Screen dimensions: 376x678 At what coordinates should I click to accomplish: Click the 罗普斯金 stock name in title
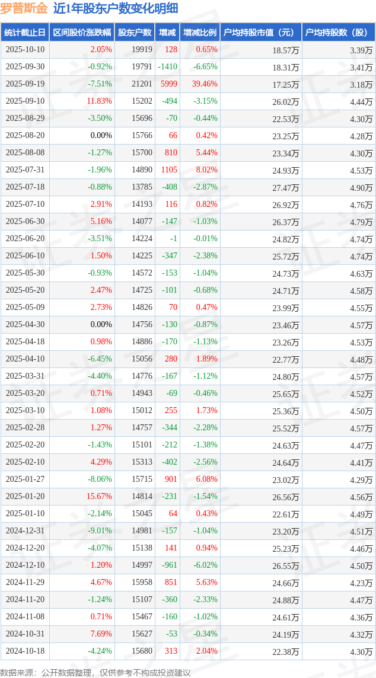pyautogui.click(x=24, y=8)
